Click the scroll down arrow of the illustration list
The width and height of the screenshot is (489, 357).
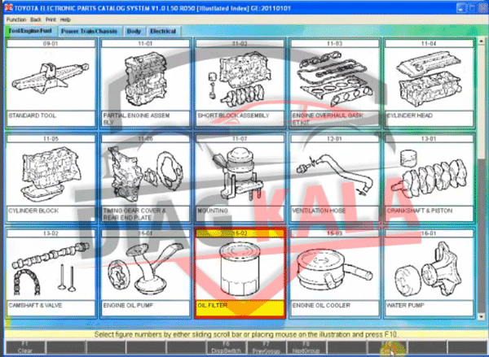point(482,317)
